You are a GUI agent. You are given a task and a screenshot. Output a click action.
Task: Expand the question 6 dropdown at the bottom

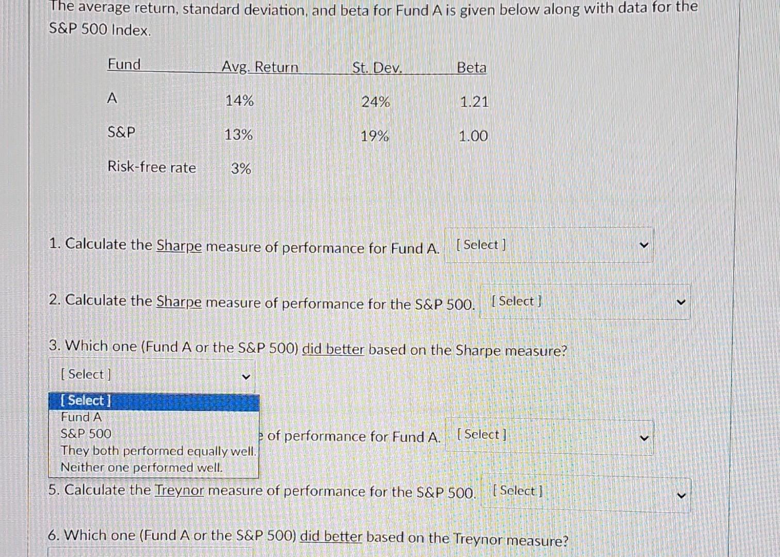[150, 553]
